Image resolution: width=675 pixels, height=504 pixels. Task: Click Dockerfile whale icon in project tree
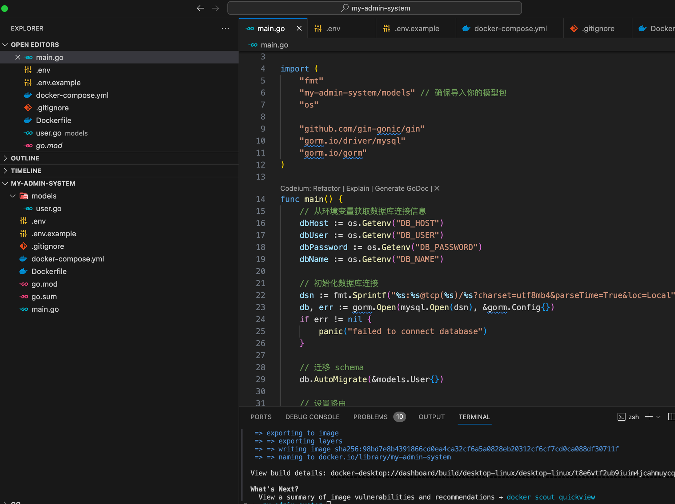click(23, 271)
